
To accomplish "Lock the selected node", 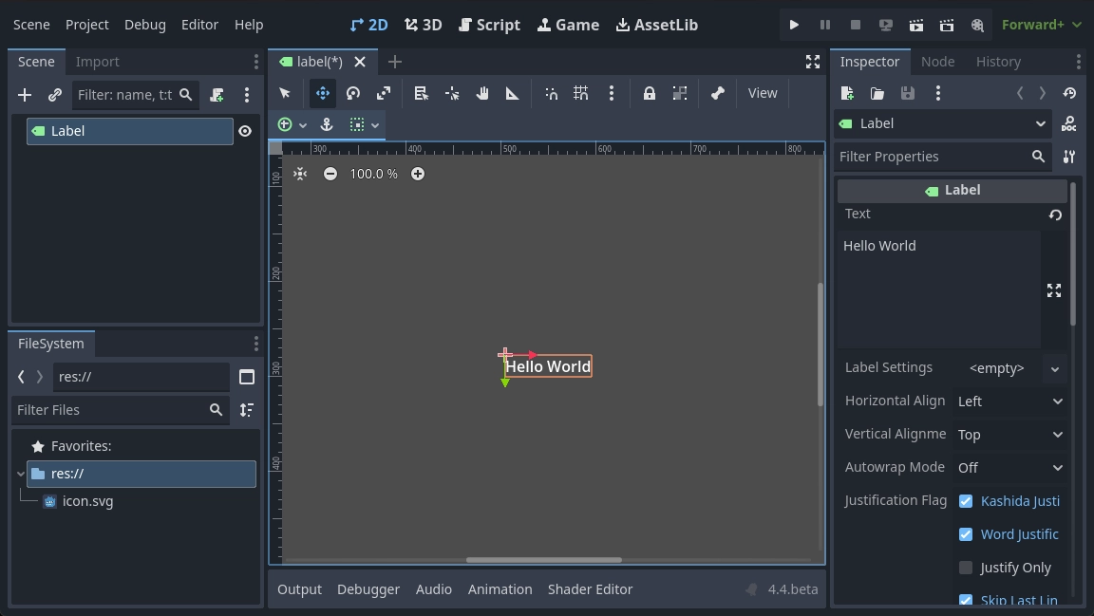I will click(x=649, y=92).
